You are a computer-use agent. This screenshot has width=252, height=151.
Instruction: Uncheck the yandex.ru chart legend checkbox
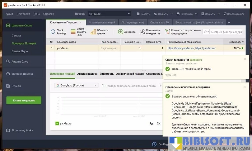57,123
